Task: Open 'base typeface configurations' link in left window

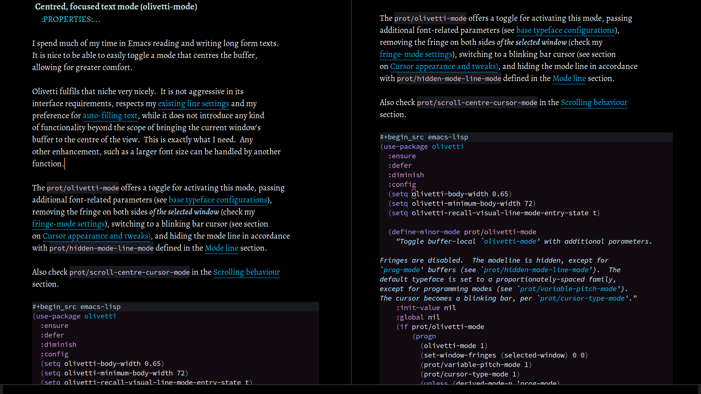Action: coord(218,200)
